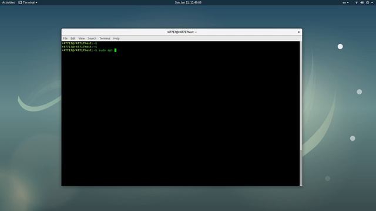The image size is (376, 211).
Task: Open the Edit menu
Action: click(x=73, y=38)
